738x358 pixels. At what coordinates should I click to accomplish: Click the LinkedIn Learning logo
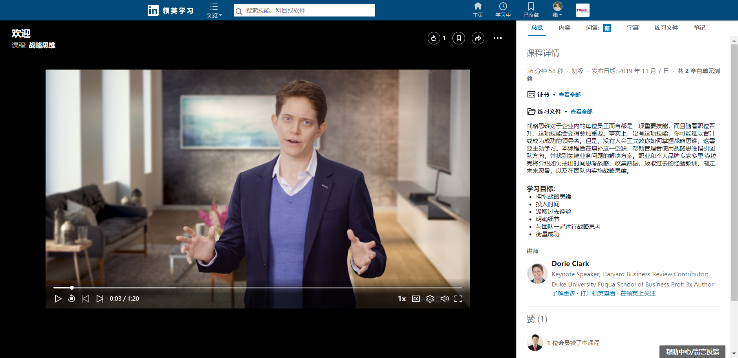pyautogui.click(x=170, y=10)
